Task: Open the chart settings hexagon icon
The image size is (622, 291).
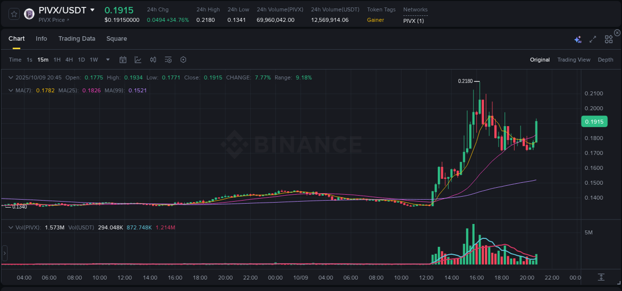Action: 183,60
